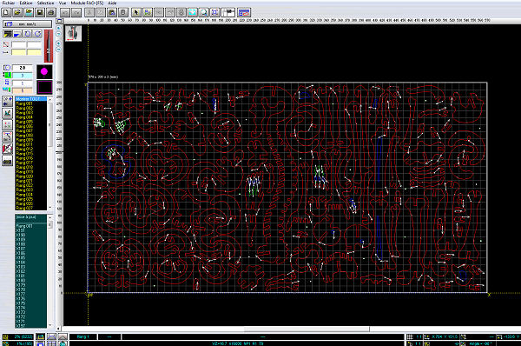
Task: Click the down arrow of the Rang list
Action: (50, 208)
